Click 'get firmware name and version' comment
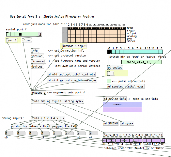The width and height of the screenshot is (171, 157). [74, 61]
